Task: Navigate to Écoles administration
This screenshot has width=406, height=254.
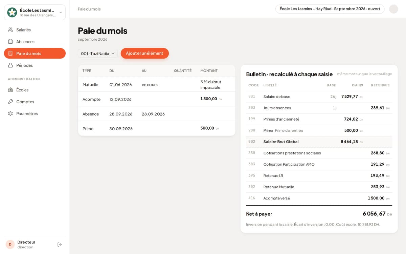Action: coord(35,90)
